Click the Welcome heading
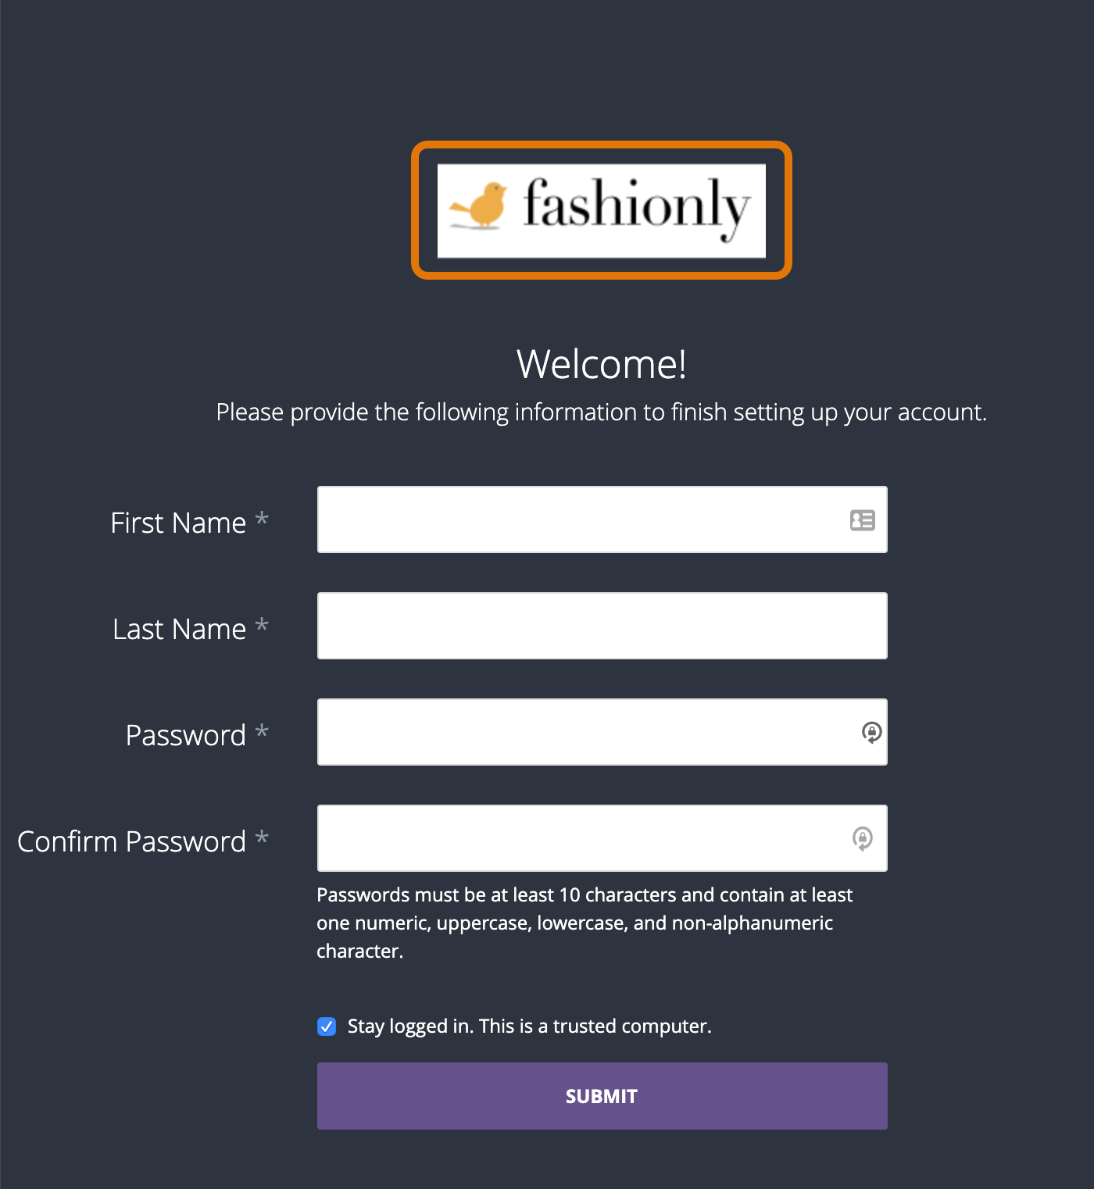 click(601, 364)
